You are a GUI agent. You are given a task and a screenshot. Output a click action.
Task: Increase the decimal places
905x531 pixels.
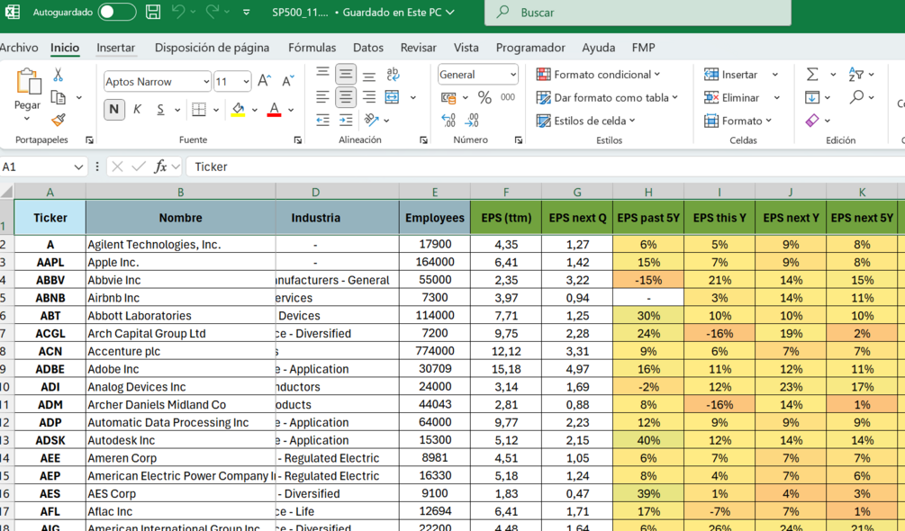[448, 120]
